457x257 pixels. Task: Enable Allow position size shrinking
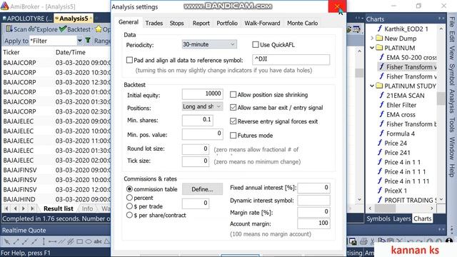233,95
